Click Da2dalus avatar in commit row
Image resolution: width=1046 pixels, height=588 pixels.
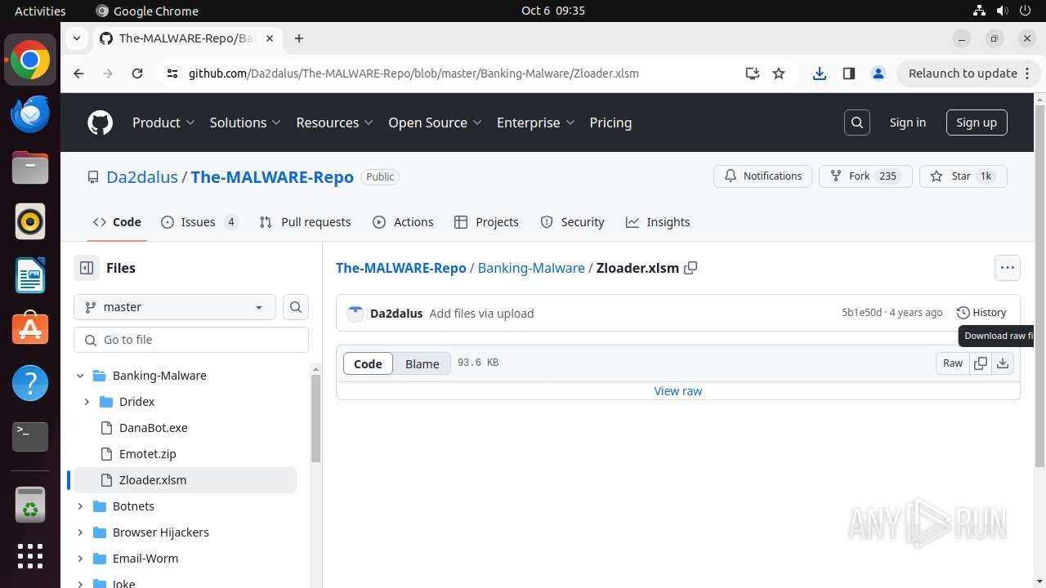point(355,313)
